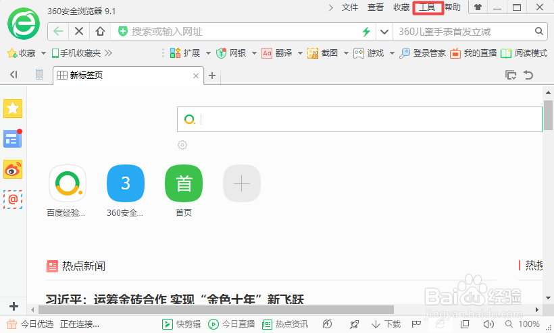Open the tab list window icon
554x333 pixels.
click(x=511, y=75)
